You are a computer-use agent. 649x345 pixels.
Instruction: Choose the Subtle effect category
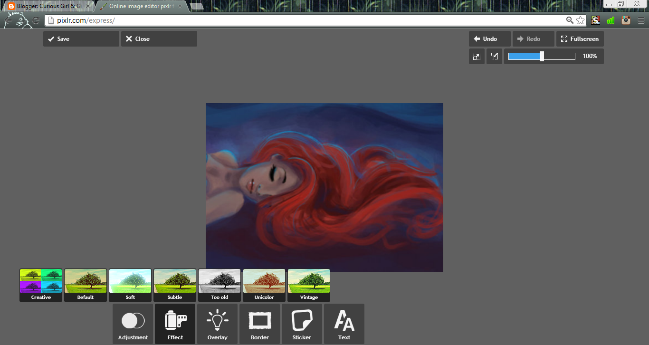[175, 285]
